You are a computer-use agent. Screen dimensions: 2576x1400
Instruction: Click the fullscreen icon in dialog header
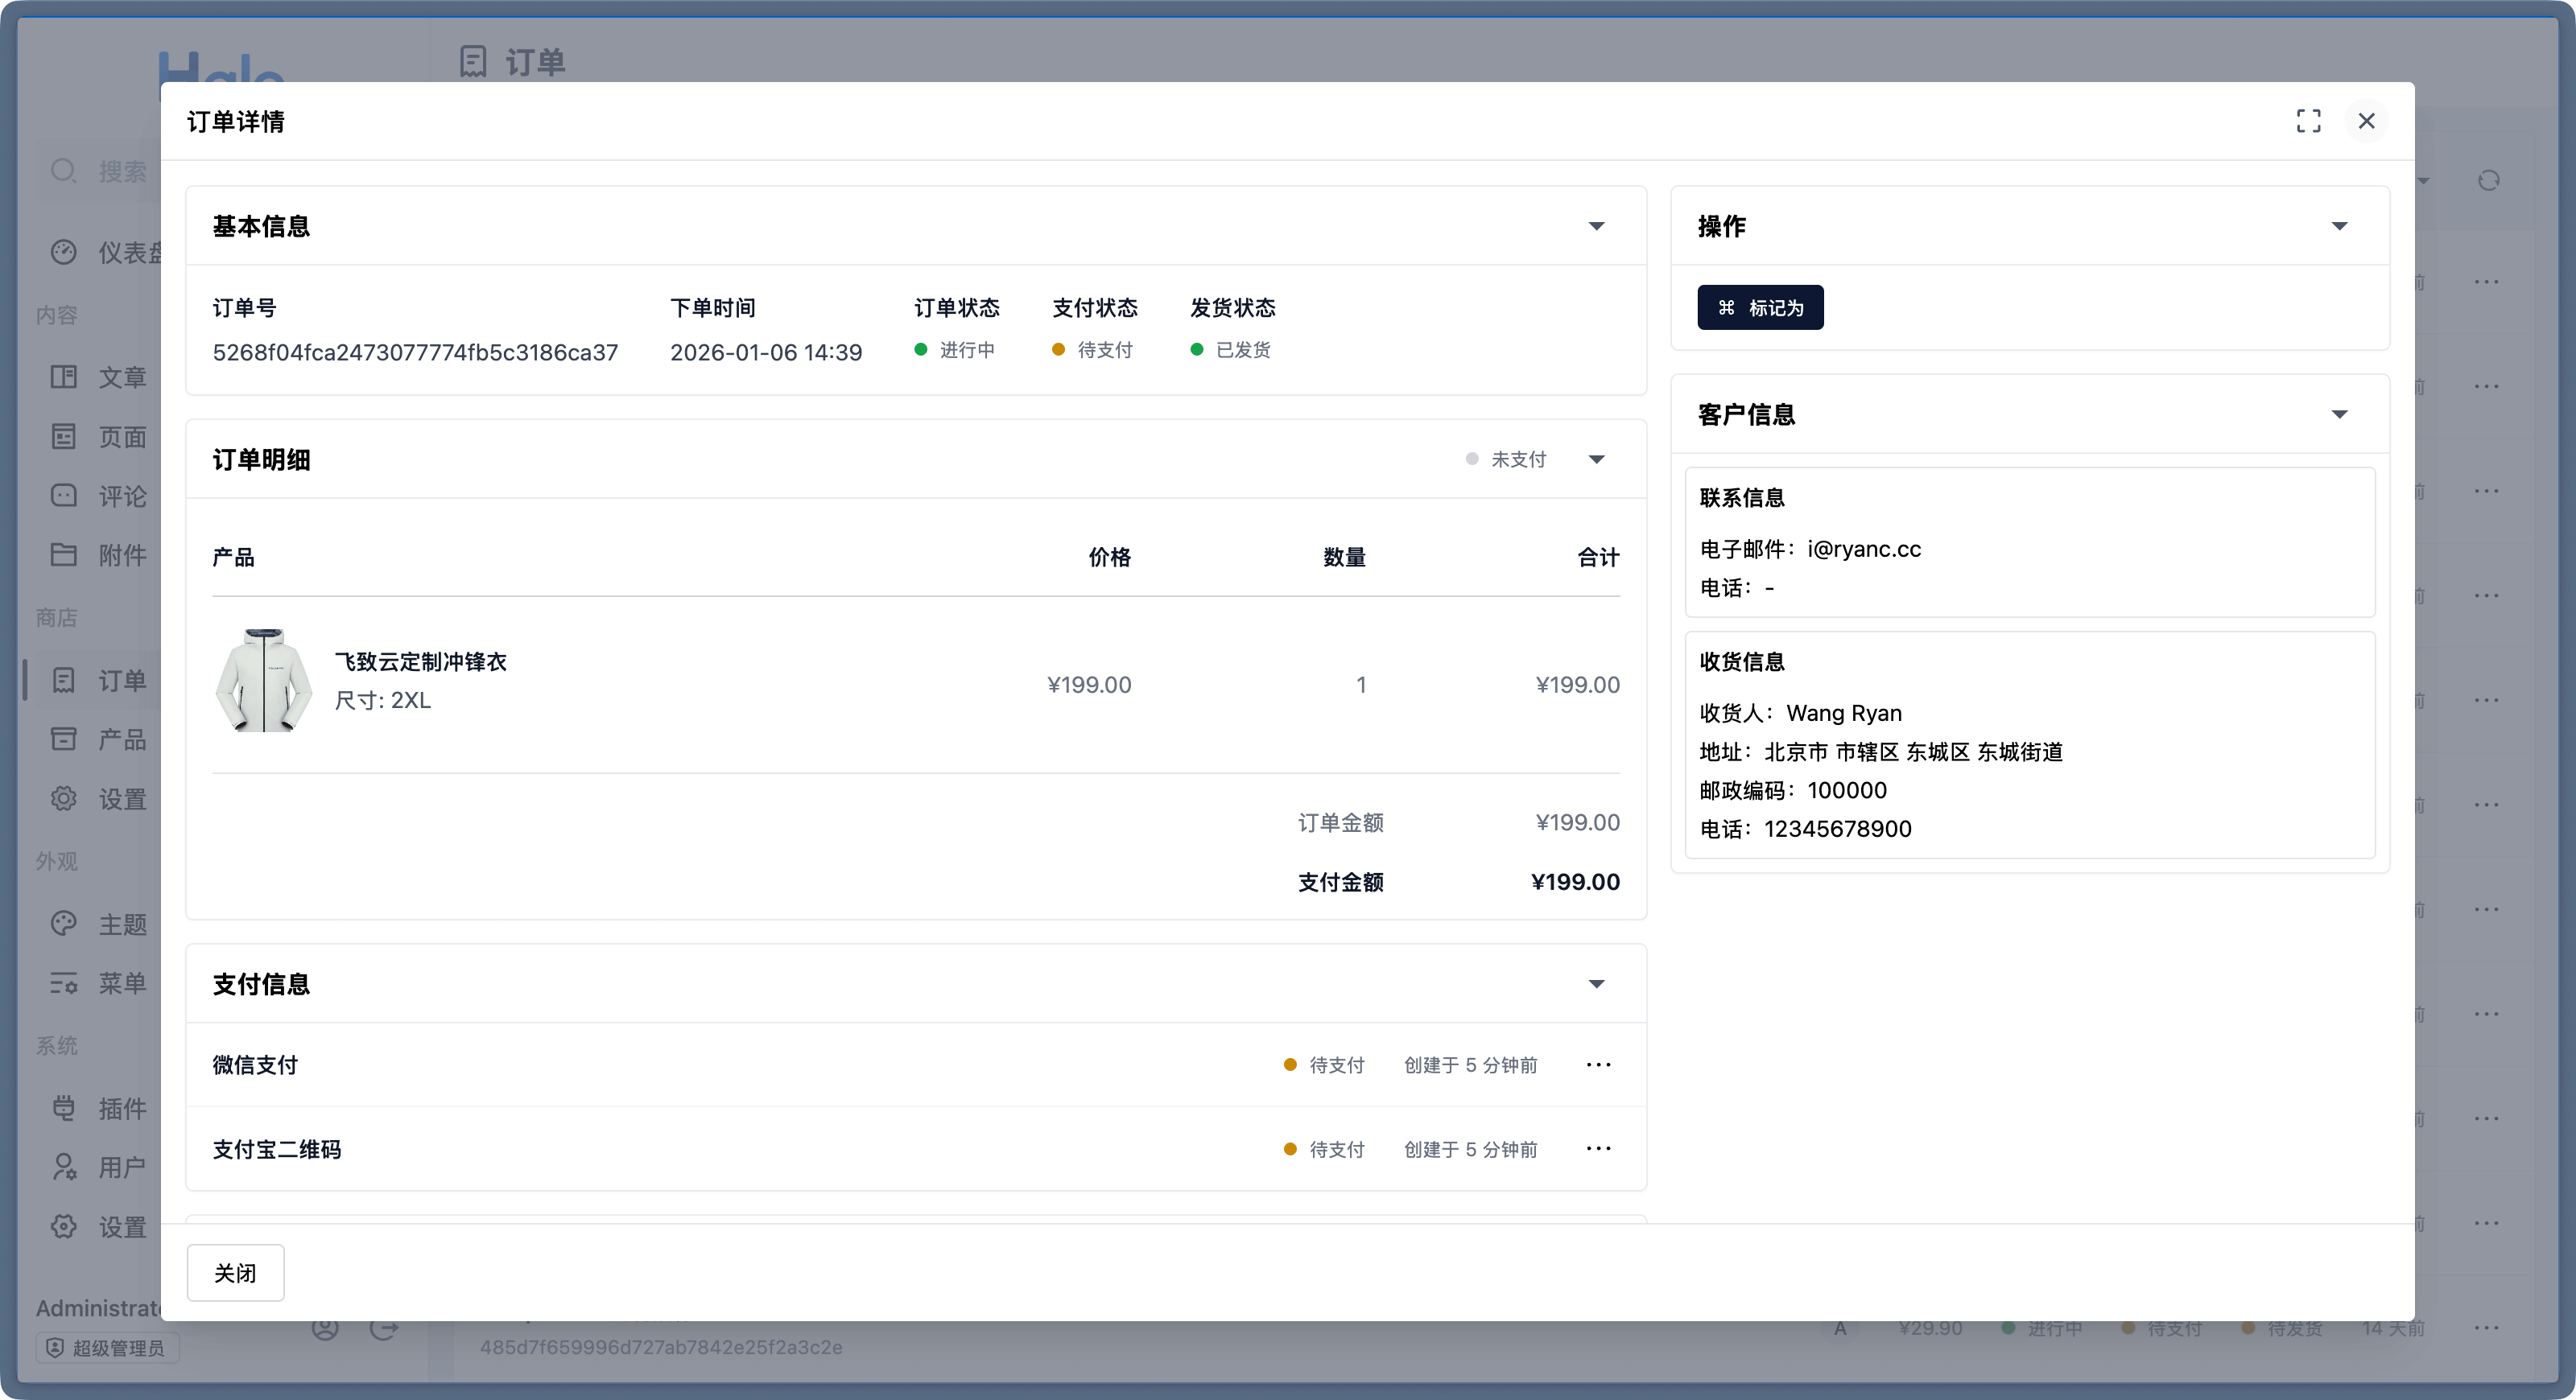2308,121
